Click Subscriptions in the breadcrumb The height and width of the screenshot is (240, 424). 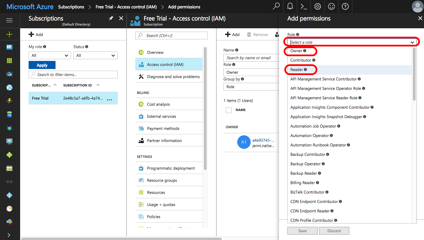tap(71, 7)
